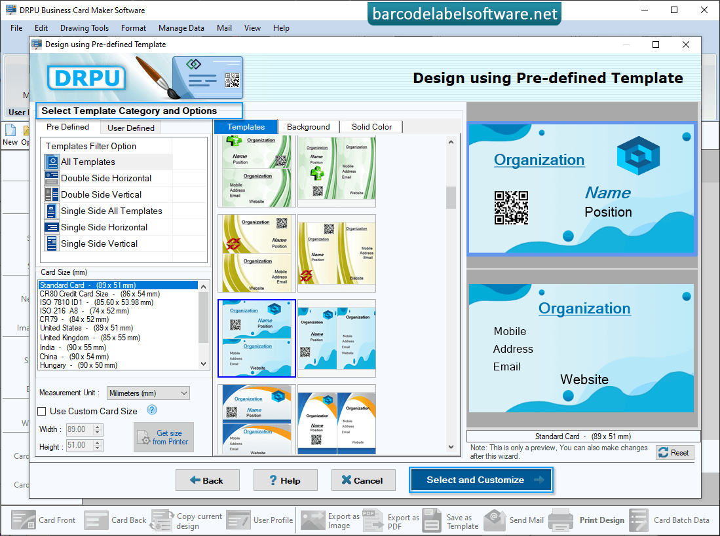
Task: Select the blue-orange curve vertical template
Action: (x=337, y=420)
